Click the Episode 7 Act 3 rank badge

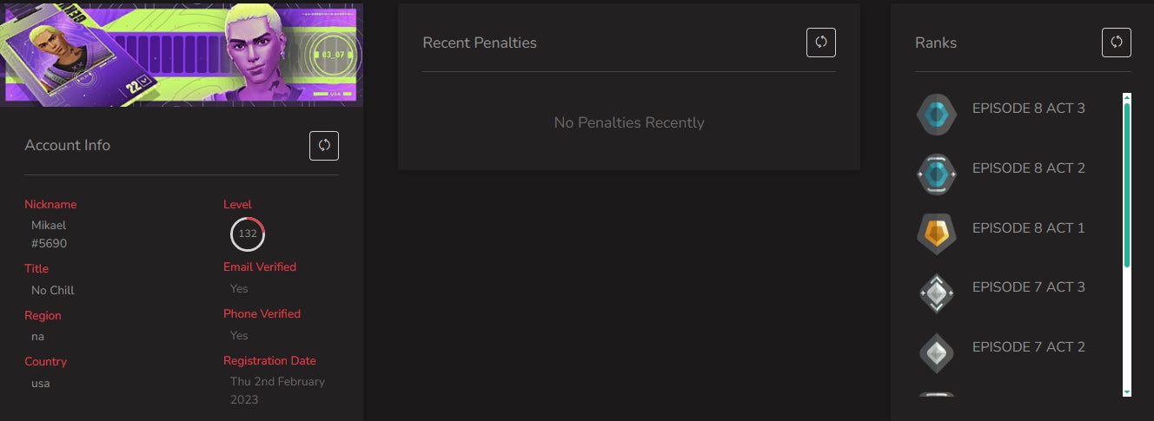click(937, 293)
